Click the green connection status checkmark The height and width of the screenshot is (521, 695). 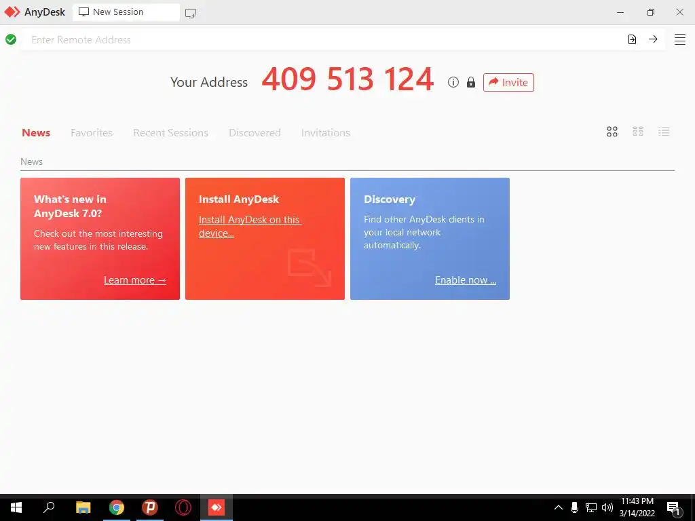pyautogui.click(x=11, y=39)
